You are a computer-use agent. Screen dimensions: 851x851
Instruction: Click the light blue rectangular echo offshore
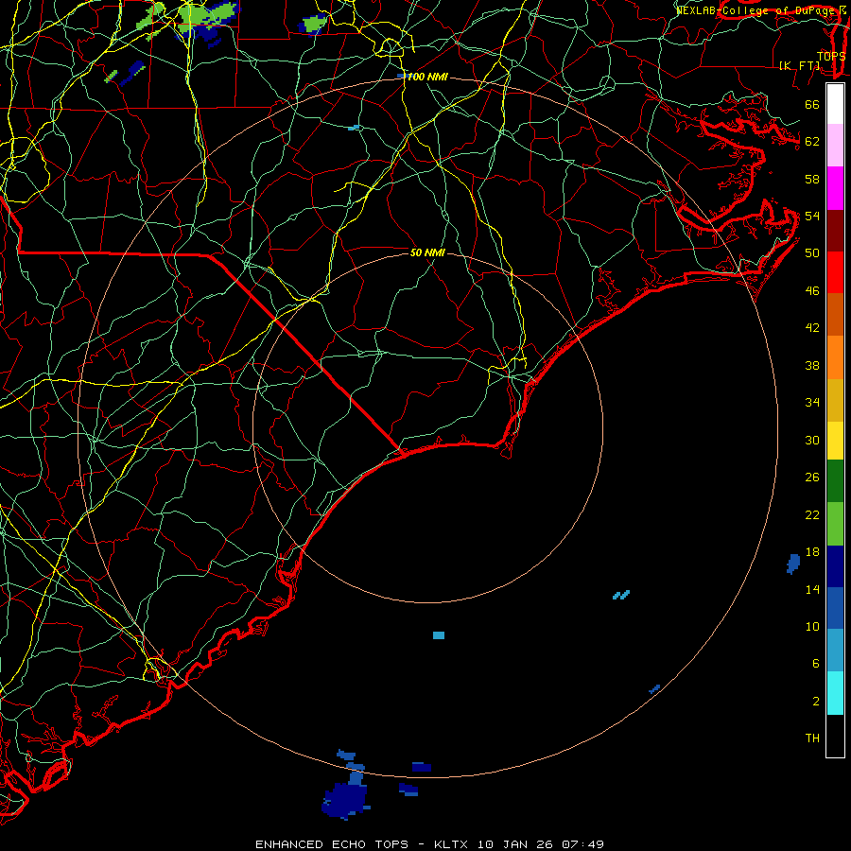[439, 635]
